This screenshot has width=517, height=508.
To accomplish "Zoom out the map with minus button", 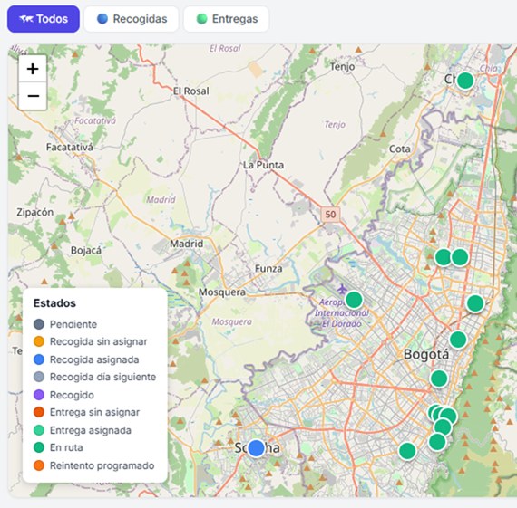I will (x=33, y=96).
